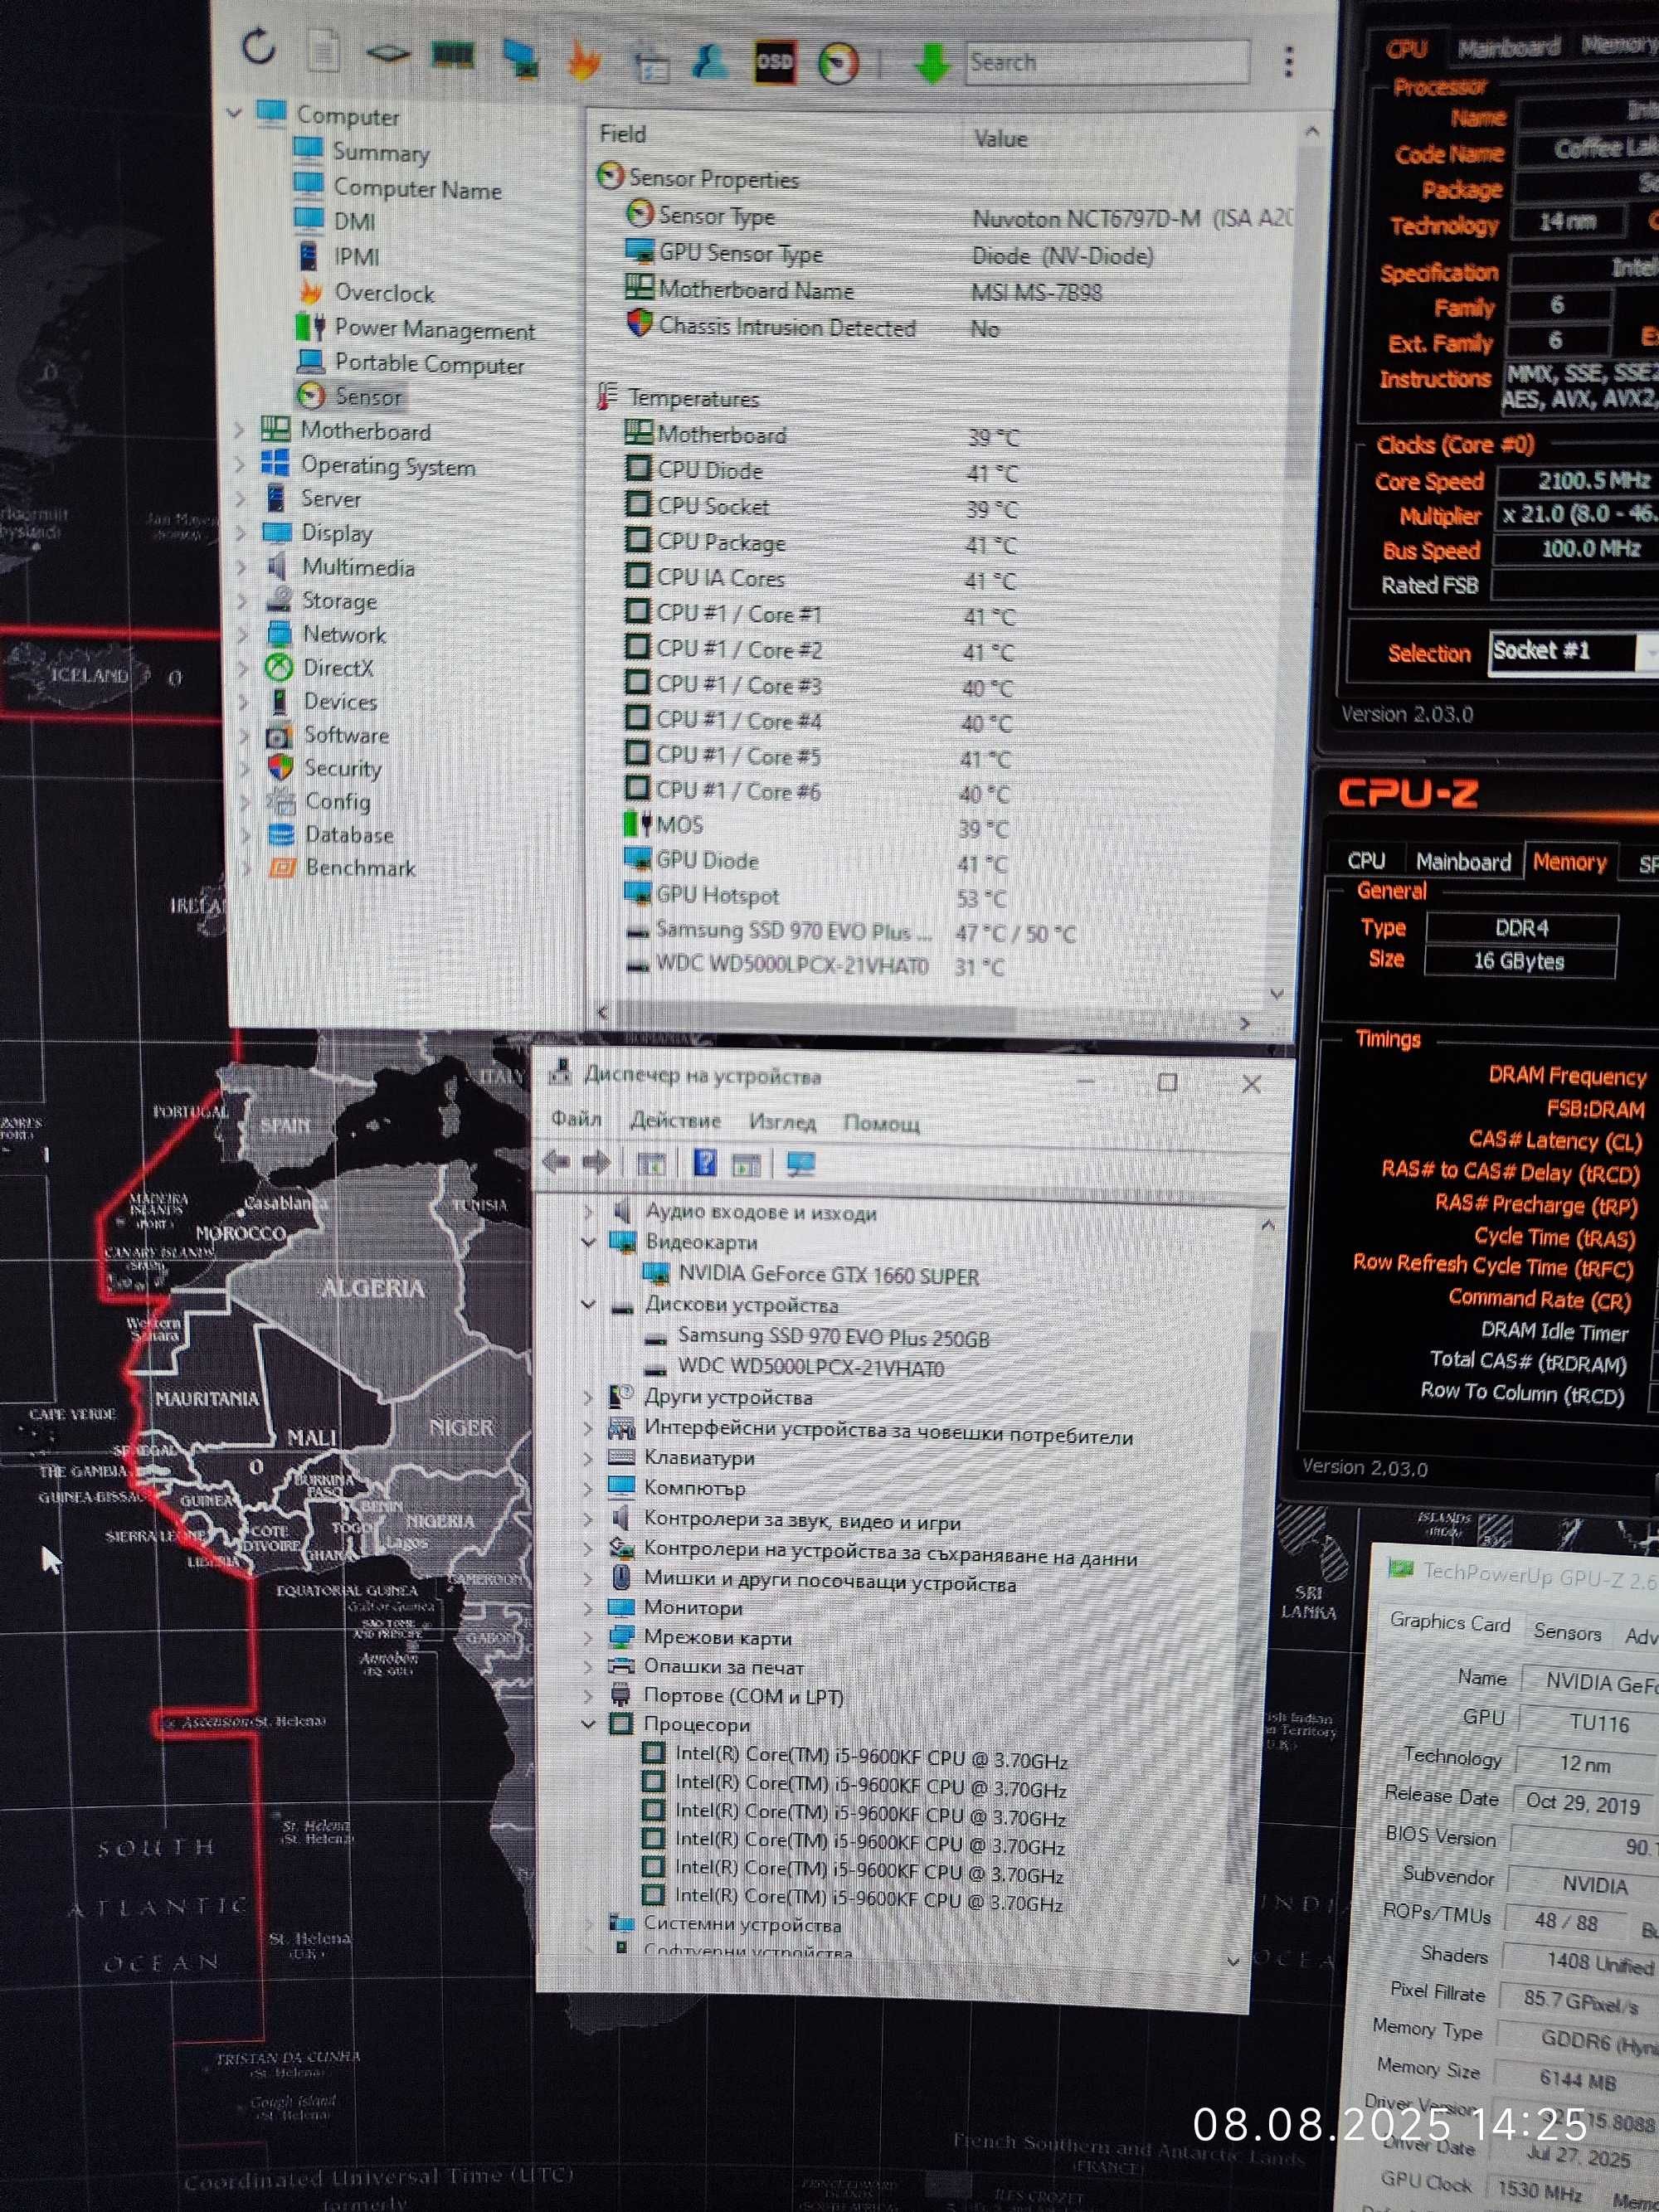Expand the Монитори category
Viewport: 1659px width, 2212px height.
point(588,1608)
